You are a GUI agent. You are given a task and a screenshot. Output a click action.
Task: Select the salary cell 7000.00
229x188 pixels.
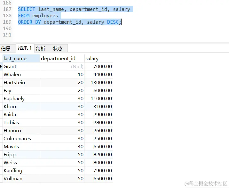[x=99, y=67]
